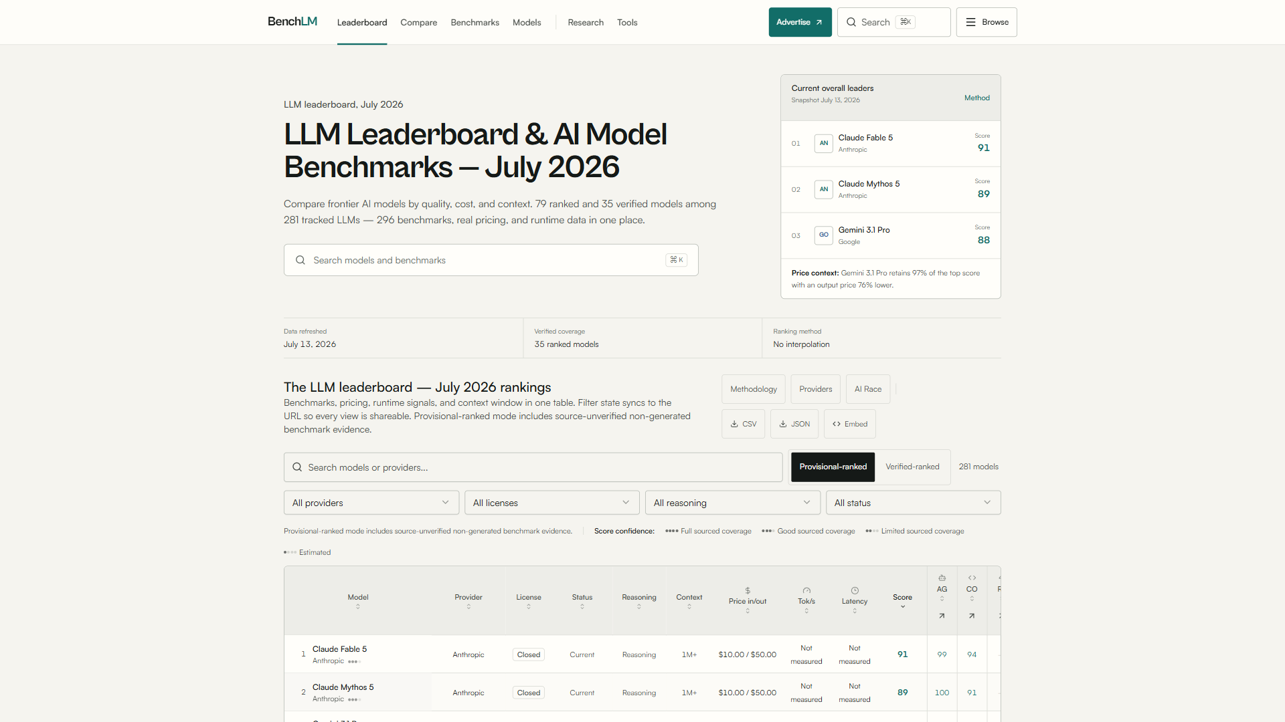Click the Anthropic badge beside Claude Fable 5

point(824,143)
